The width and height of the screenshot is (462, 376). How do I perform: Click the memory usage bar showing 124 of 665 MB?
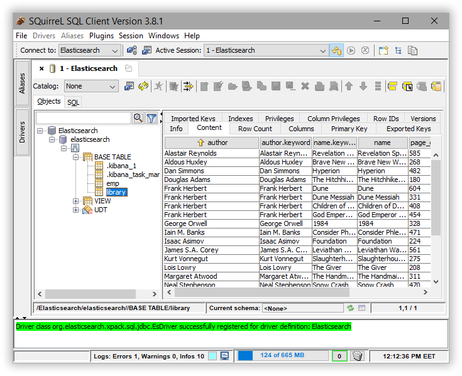click(282, 356)
